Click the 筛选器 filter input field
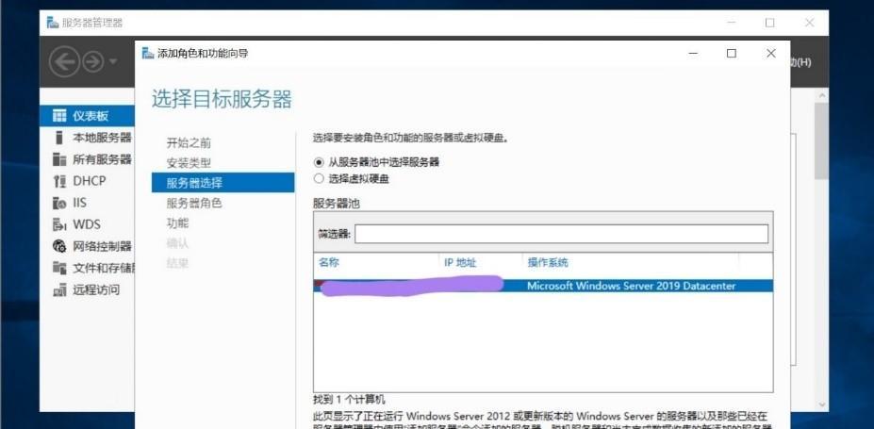Image resolution: width=874 pixels, height=429 pixels. [x=561, y=234]
